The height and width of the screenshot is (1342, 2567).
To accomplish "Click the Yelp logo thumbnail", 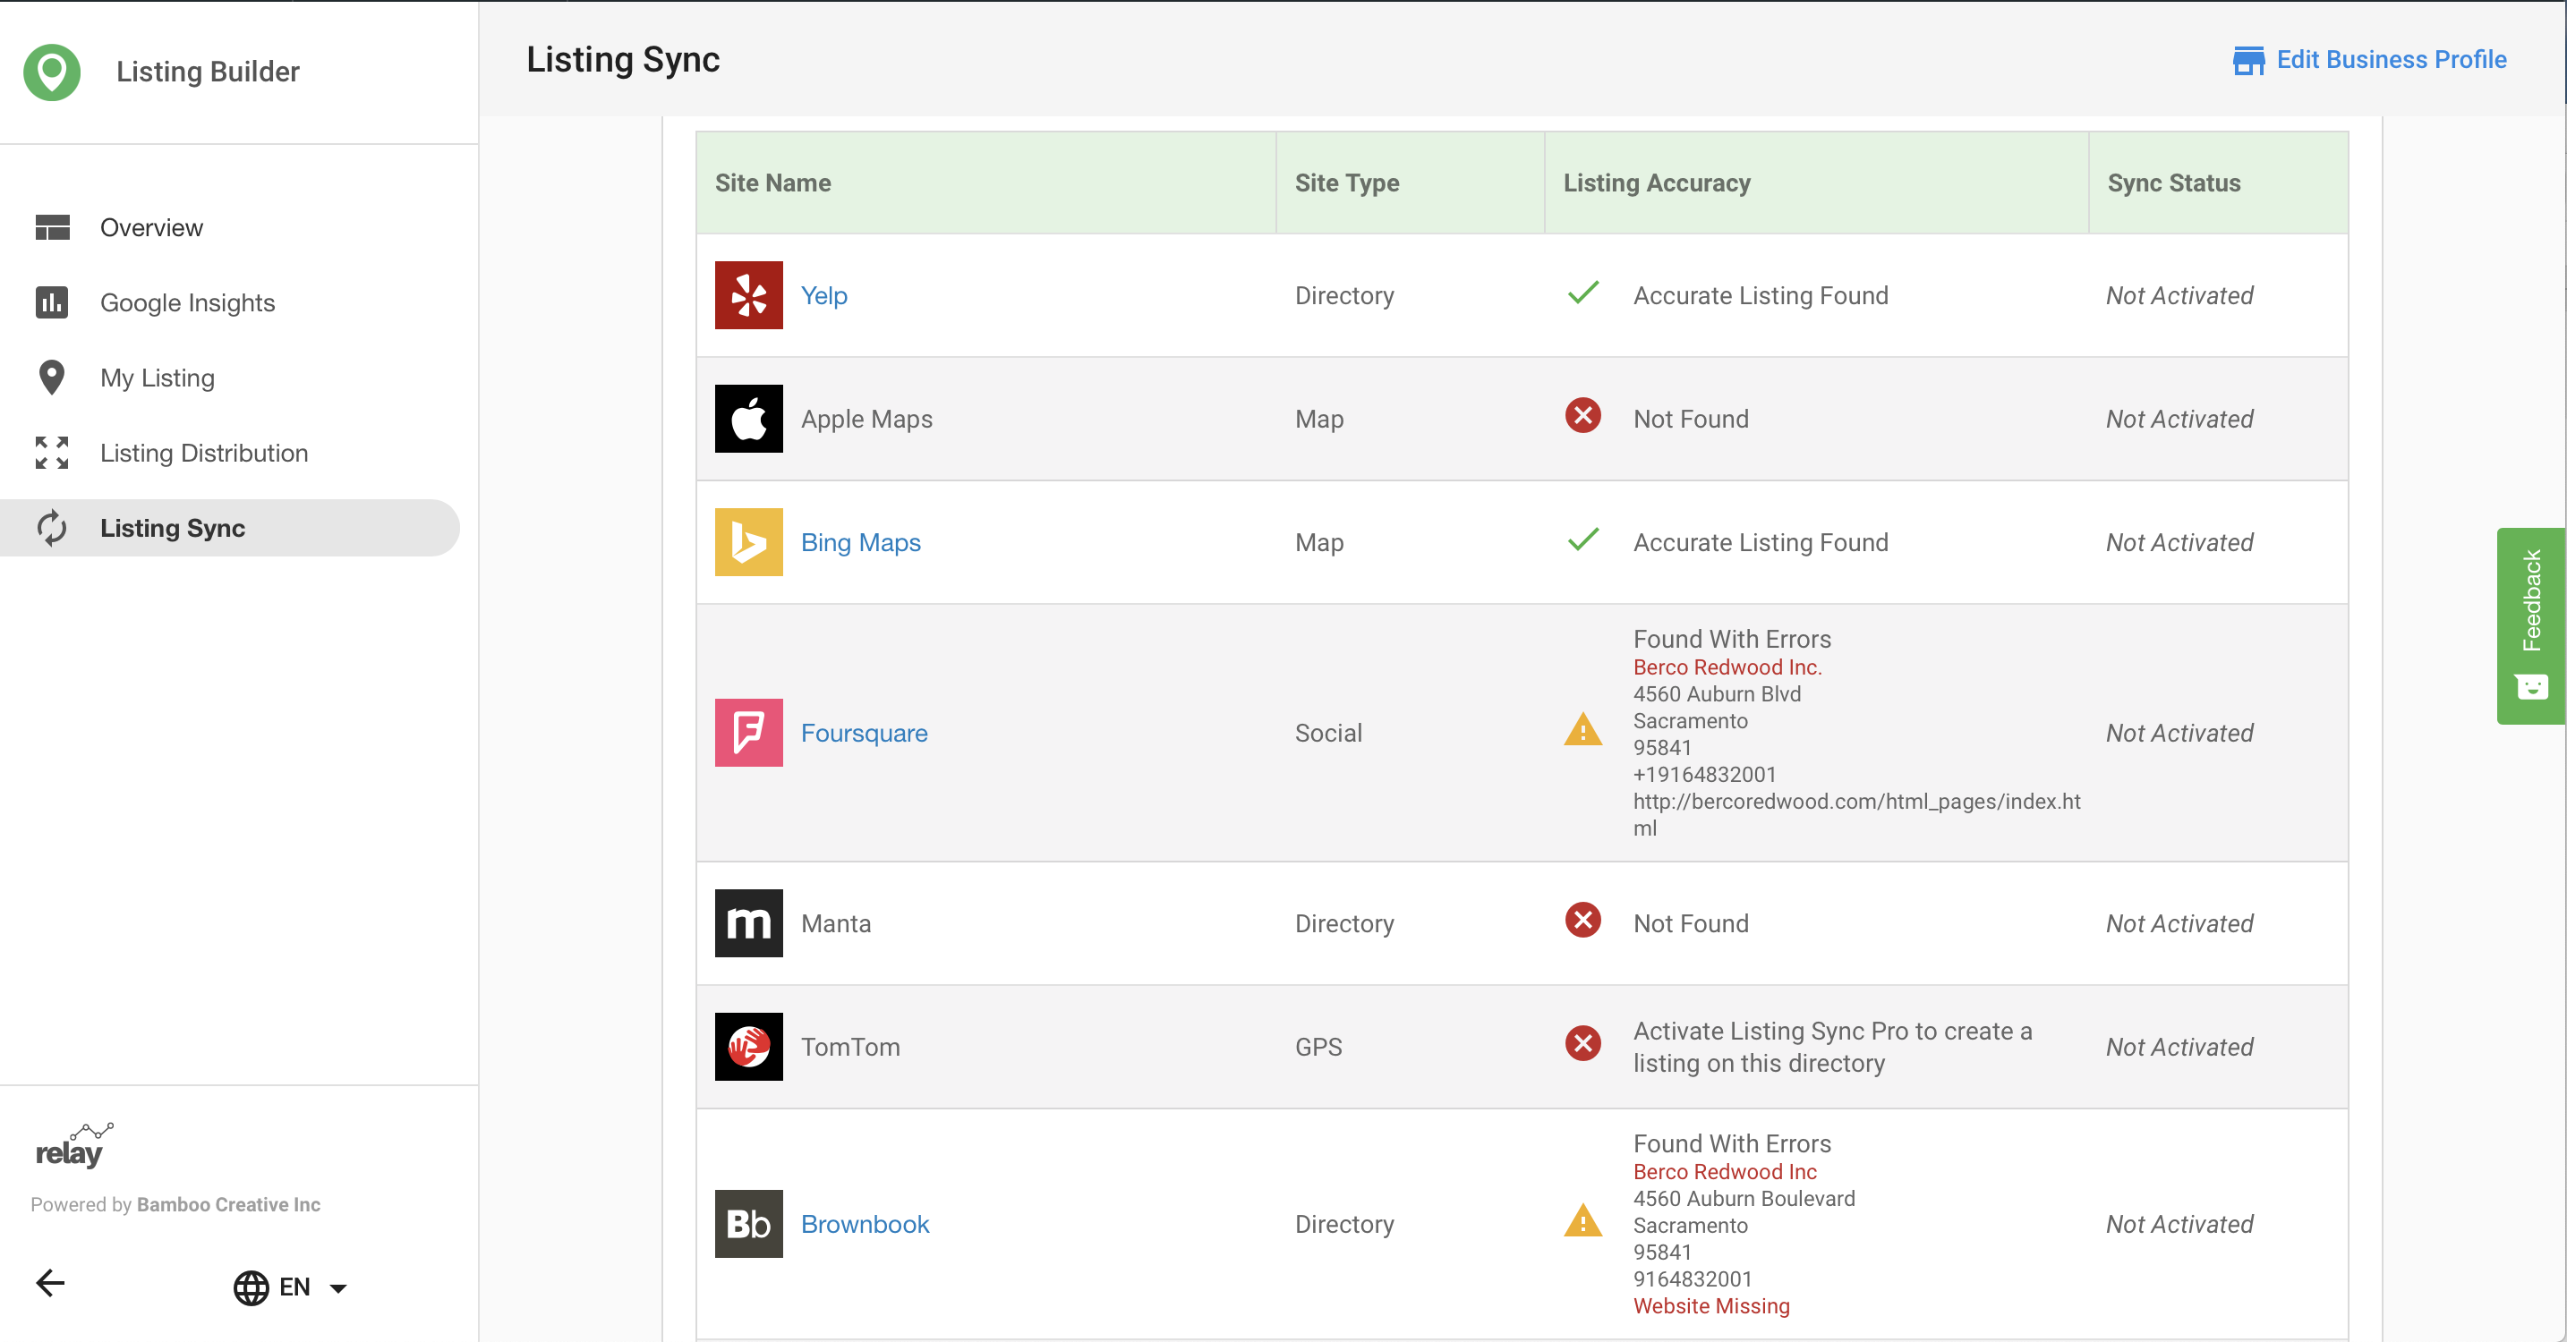I will coord(748,295).
